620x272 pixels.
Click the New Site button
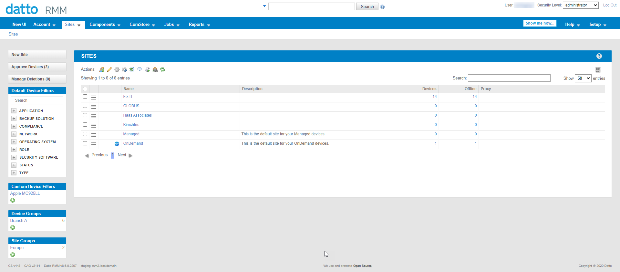37,55
